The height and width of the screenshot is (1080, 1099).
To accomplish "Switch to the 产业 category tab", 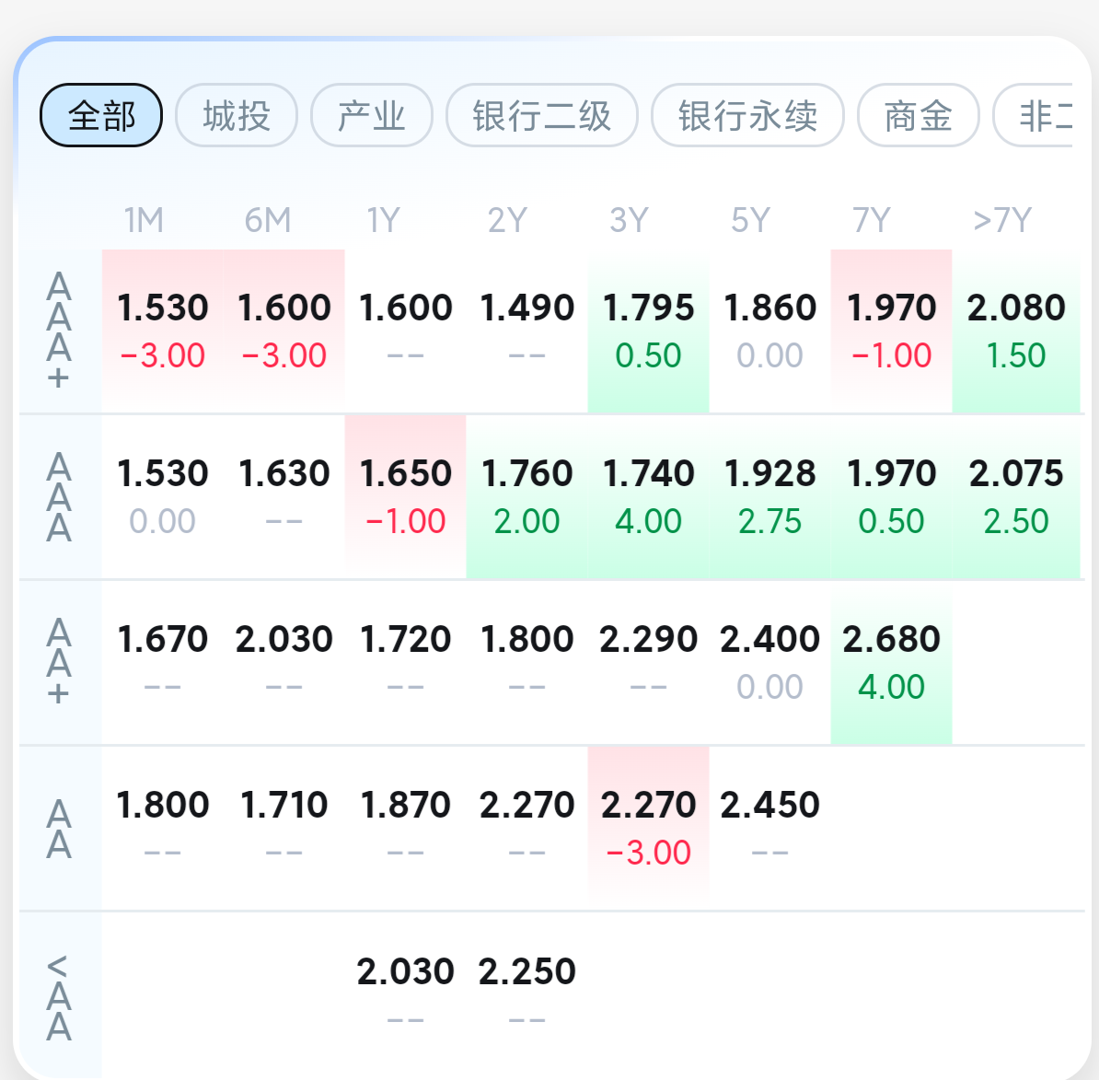I will tap(372, 116).
